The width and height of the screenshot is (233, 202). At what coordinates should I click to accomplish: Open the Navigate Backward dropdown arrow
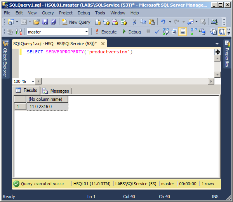click(x=196, y=22)
